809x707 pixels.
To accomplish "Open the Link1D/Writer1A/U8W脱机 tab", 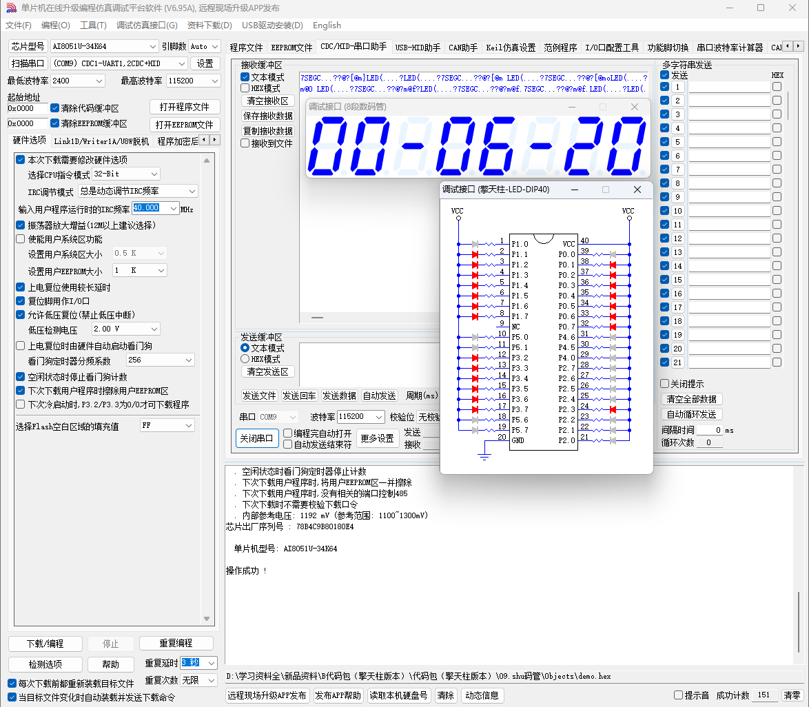I will coord(101,141).
